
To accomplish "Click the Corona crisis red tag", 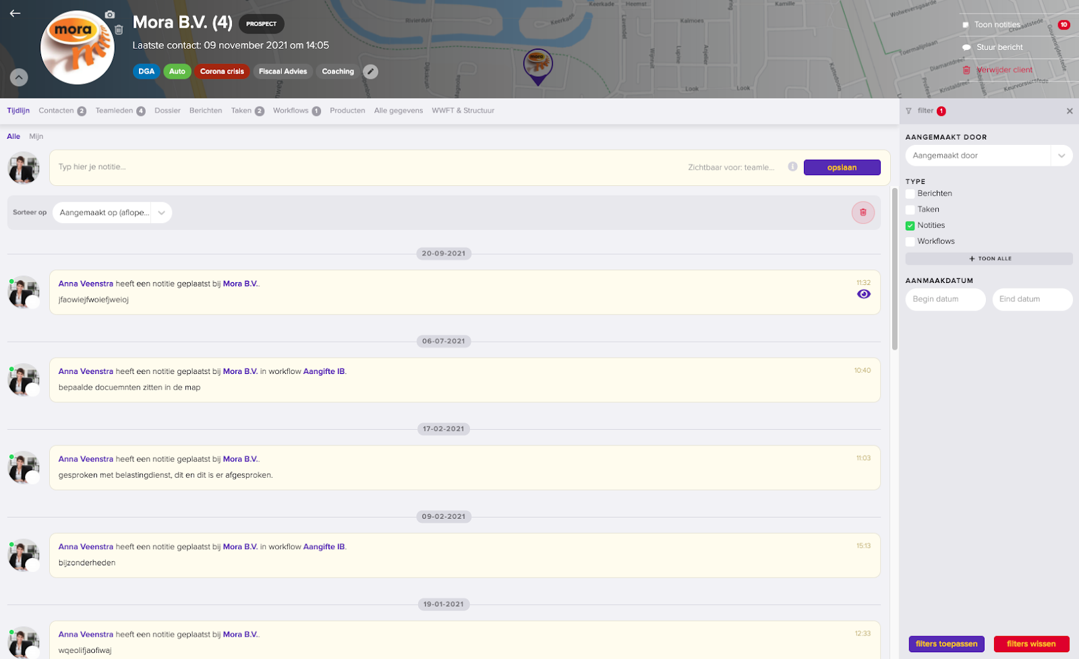I will (222, 71).
